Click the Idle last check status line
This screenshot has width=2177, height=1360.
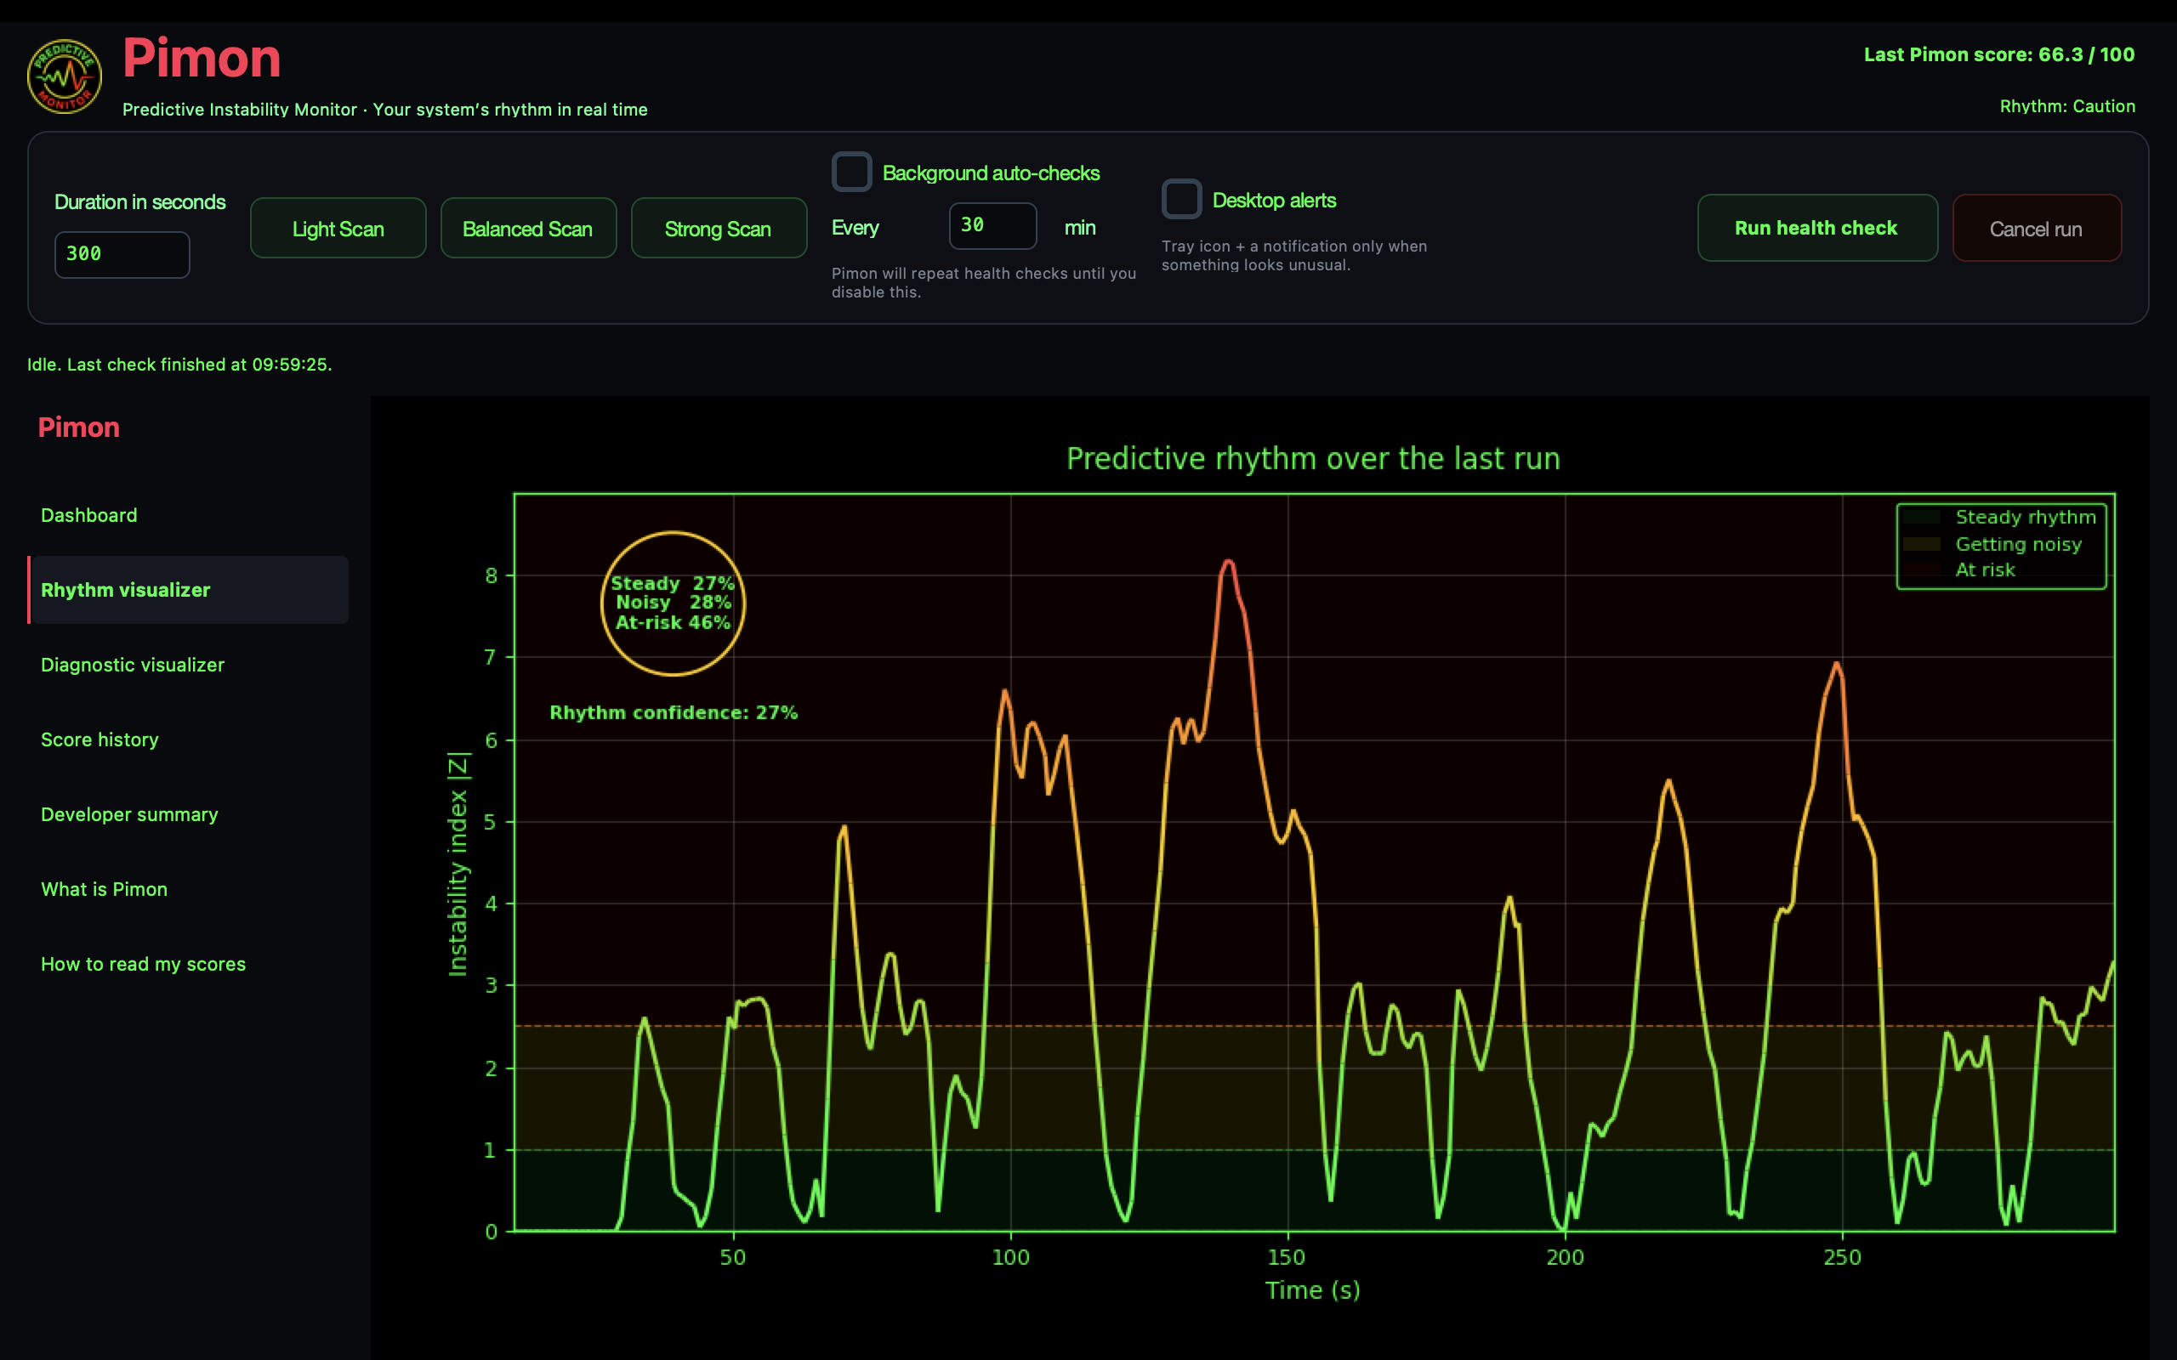(x=180, y=365)
